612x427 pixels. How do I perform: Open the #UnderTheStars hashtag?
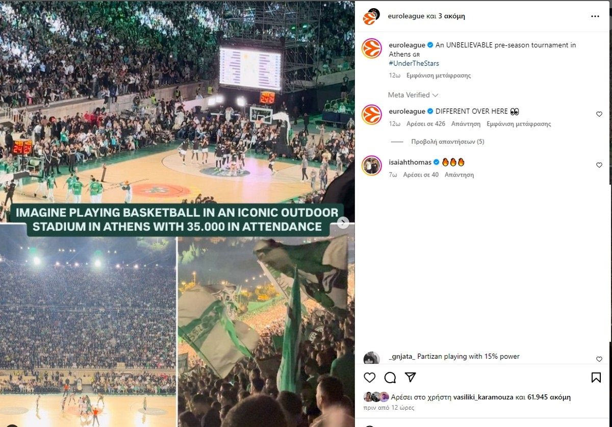coord(414,63)
